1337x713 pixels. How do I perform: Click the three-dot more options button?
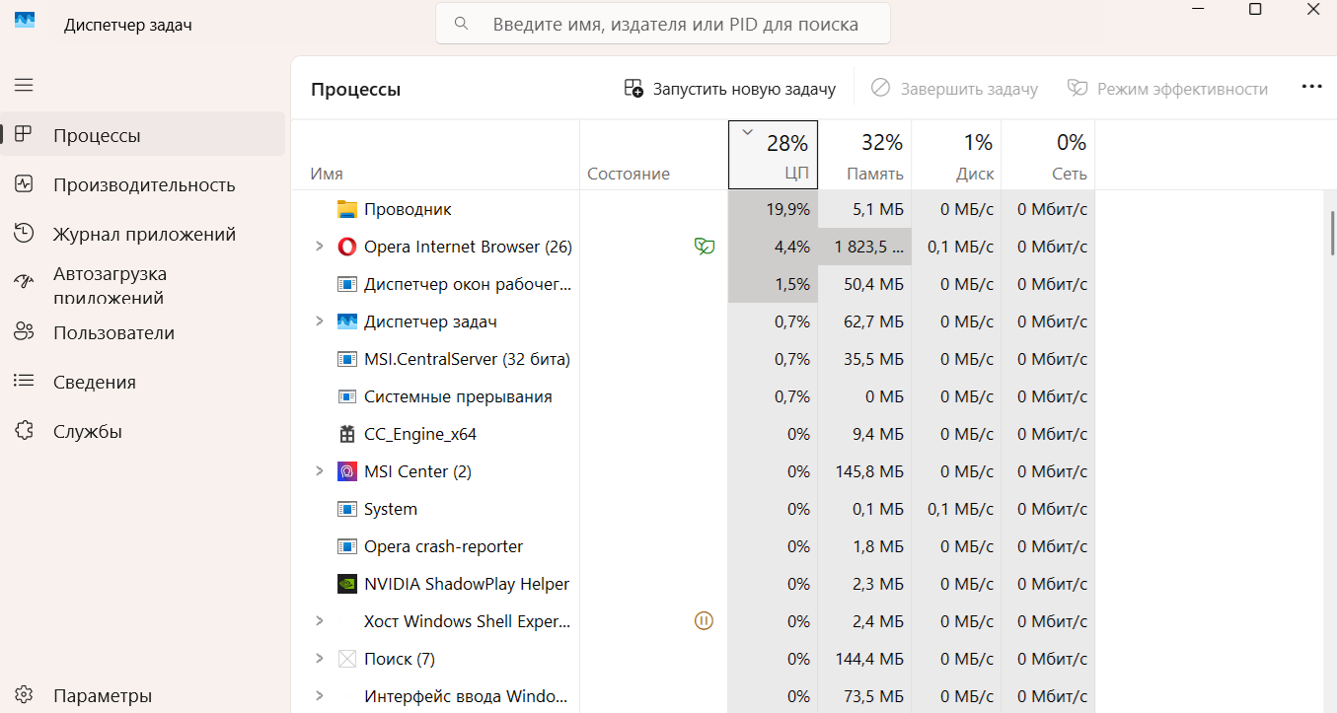(x=1311, y=88)
